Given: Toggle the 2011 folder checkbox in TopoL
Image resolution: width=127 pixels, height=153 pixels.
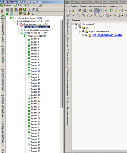Looking at the screenshot, I should point(80,28).
